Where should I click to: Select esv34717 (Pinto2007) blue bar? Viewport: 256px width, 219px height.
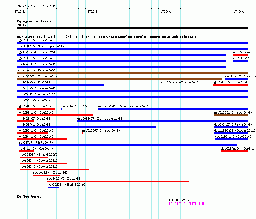click(128, 145)
